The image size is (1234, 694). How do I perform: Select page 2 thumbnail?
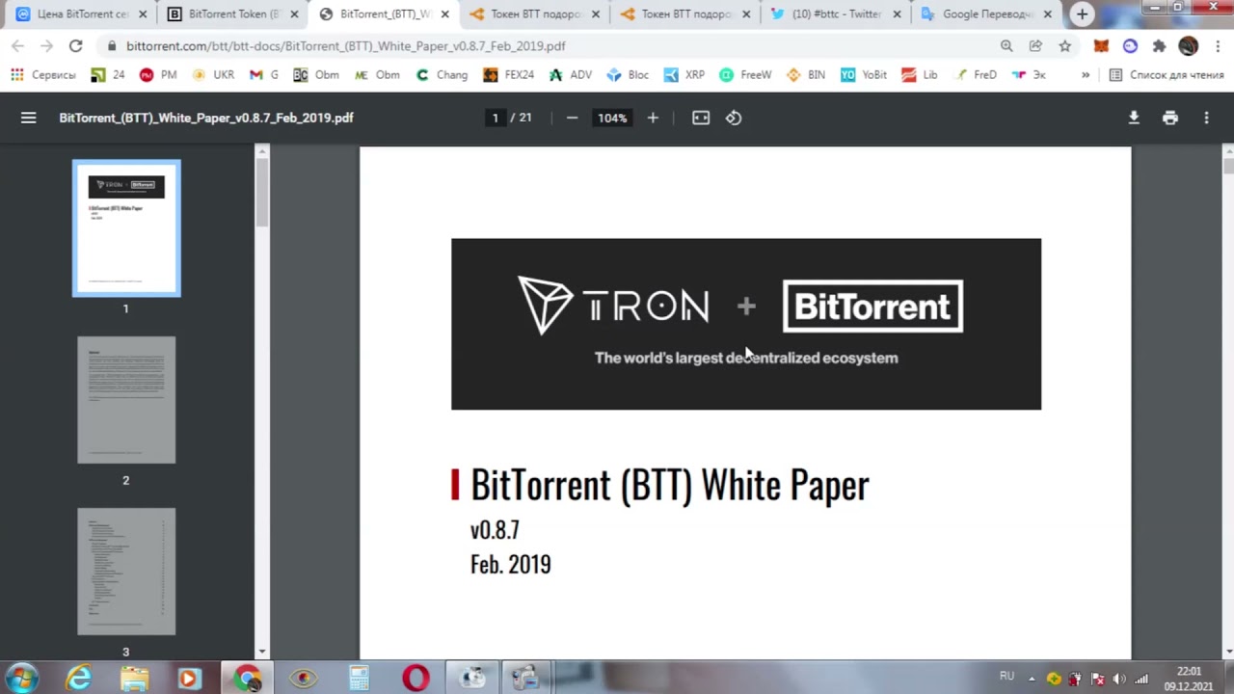click(x=126, y=400)
